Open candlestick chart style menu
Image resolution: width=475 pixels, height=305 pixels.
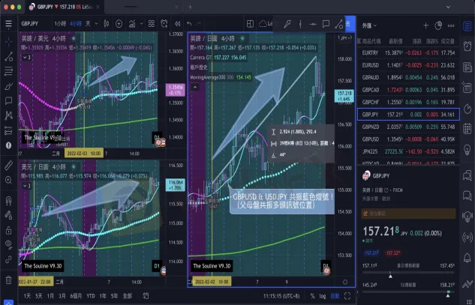coord(107,23)
